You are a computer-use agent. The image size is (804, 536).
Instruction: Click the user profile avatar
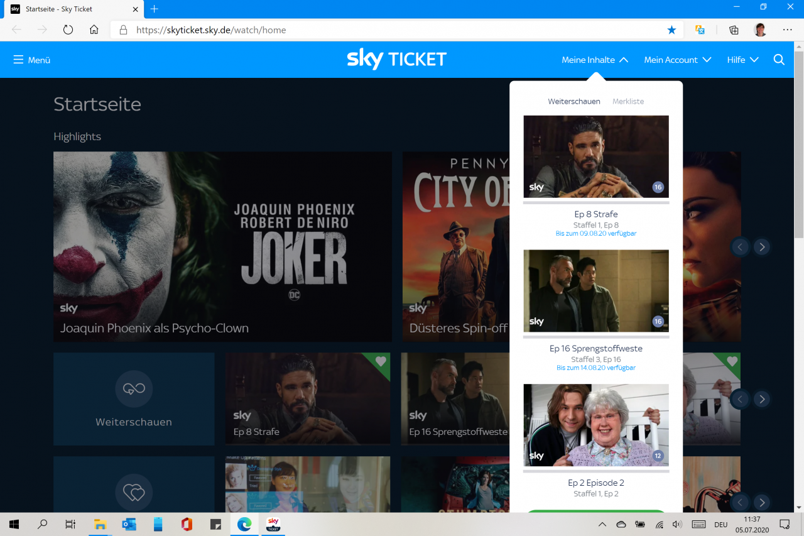coord(760,30)
